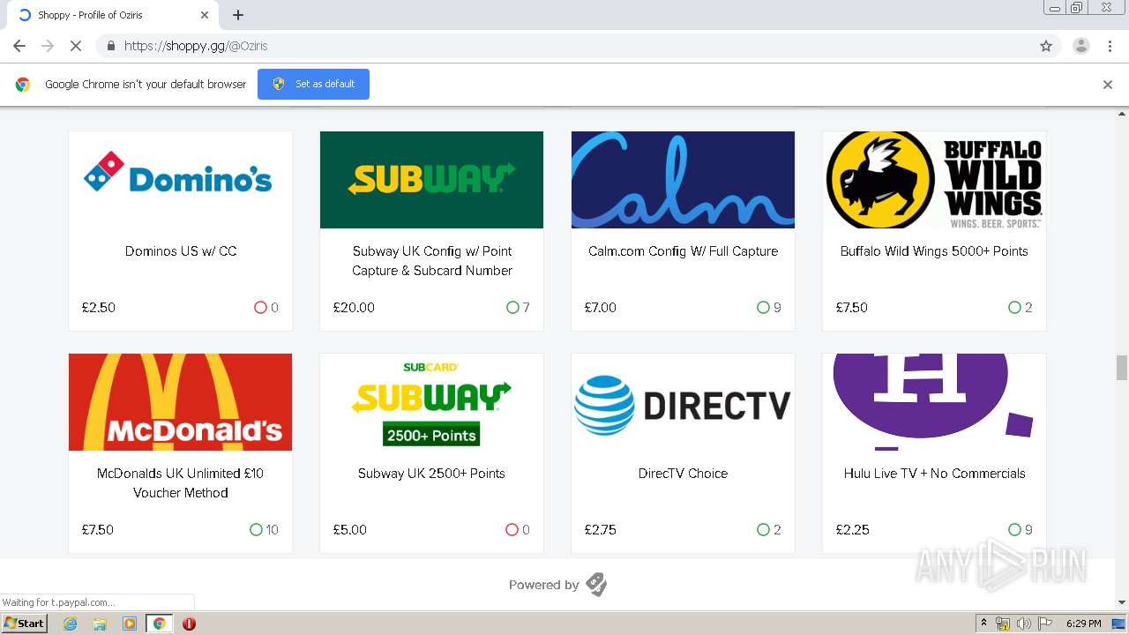Viewport: 1129px width, 635px height.
Task: Open the red Opera taskbar icon
Action: [189, 624]
